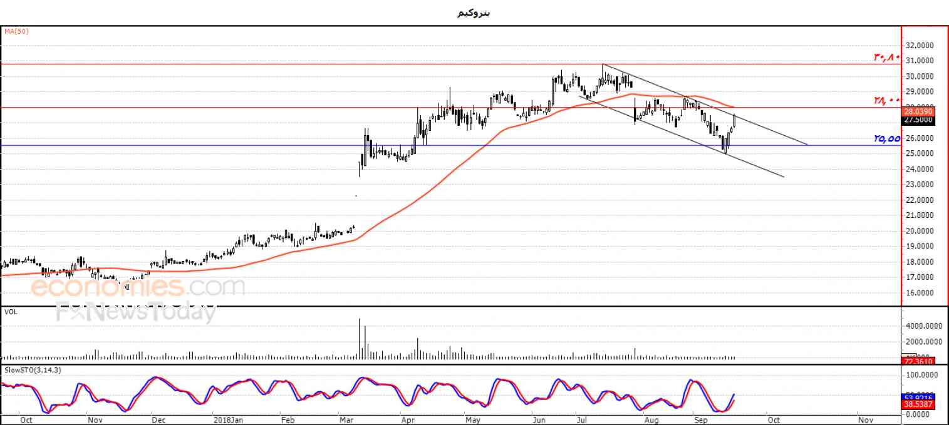Click 16.0000 on the price axis
The height and width of the screenshot is (425, 949).
(x=920, y=293)
